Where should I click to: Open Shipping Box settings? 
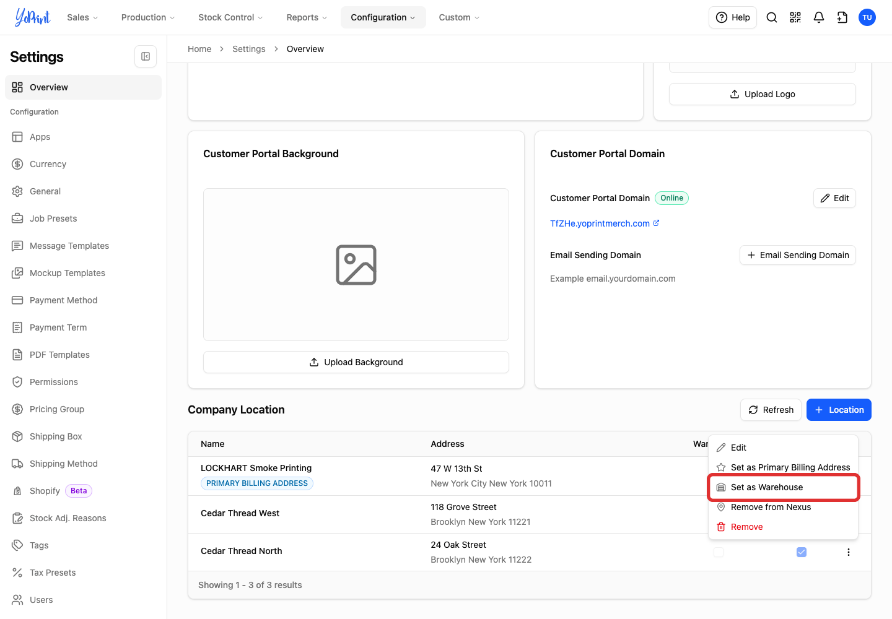pos(83,436)
